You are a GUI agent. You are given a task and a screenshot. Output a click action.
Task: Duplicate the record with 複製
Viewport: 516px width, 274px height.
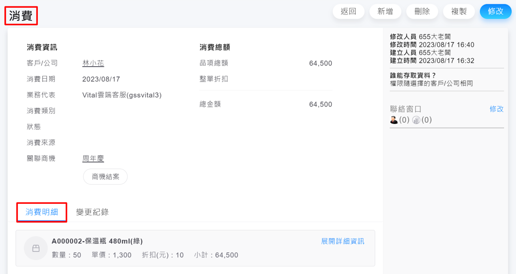459,12
